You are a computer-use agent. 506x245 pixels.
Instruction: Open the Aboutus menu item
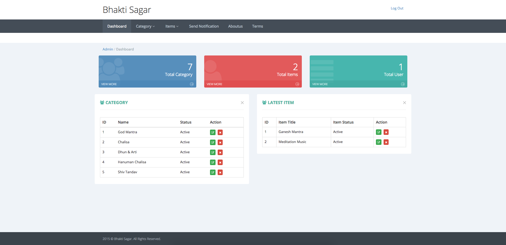coord(235,26)
